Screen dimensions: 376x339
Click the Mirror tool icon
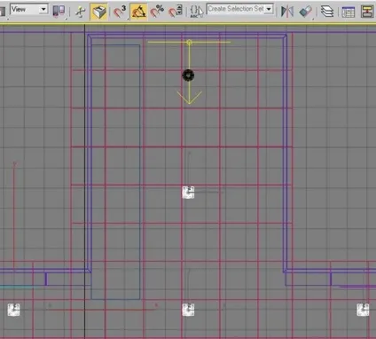(287, 12)
